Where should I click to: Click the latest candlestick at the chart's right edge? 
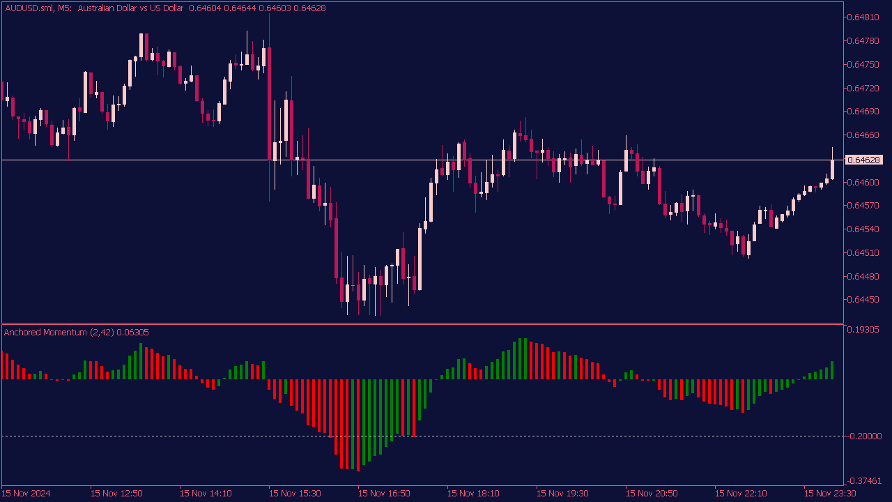[x=832, y=169]
